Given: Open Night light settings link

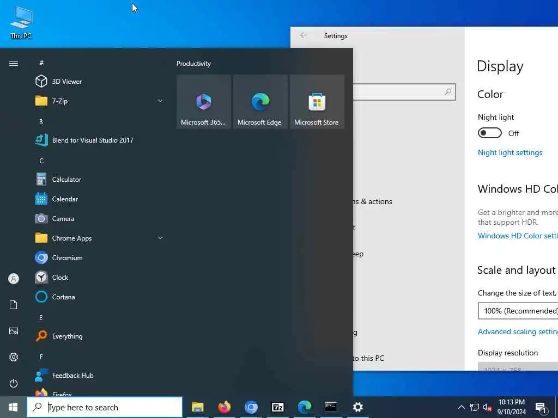Looking at the screenshot, I should click(x=510, y=152).
